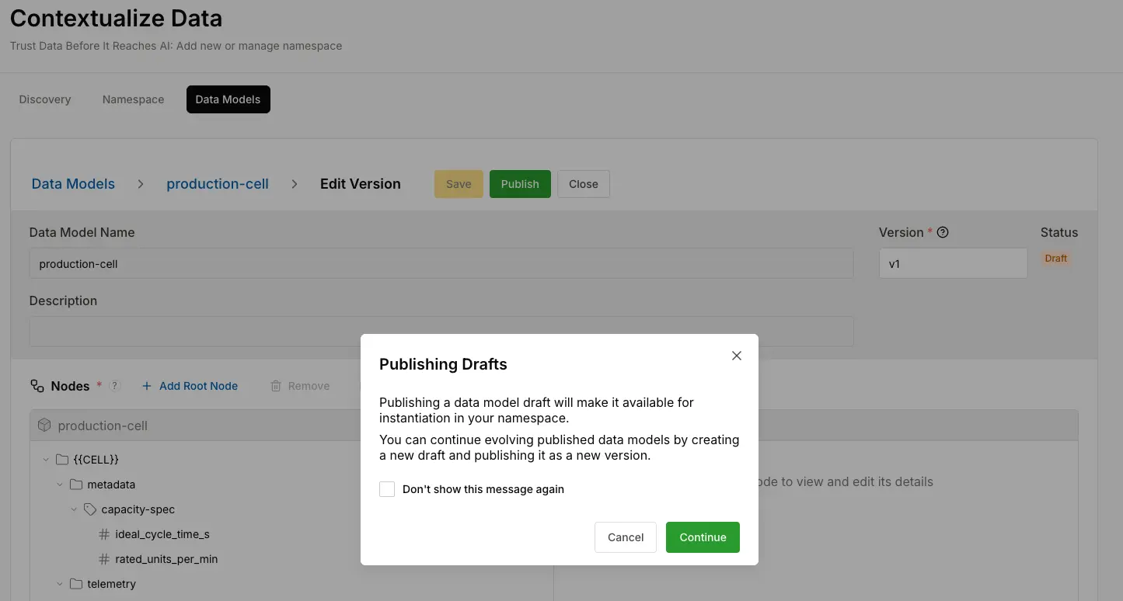Click the green Publish button
The height and width of the screenshot is (601, 1123).
pyautogui.click(x=520, y=184)
